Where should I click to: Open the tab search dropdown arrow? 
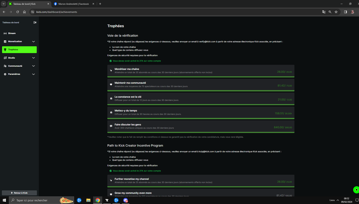coord(3,4)
